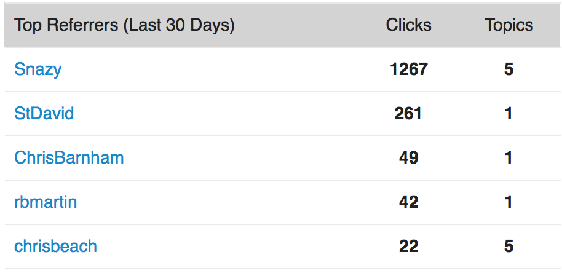Click the topics value in ChrisBarnham's row

(509, 158)
